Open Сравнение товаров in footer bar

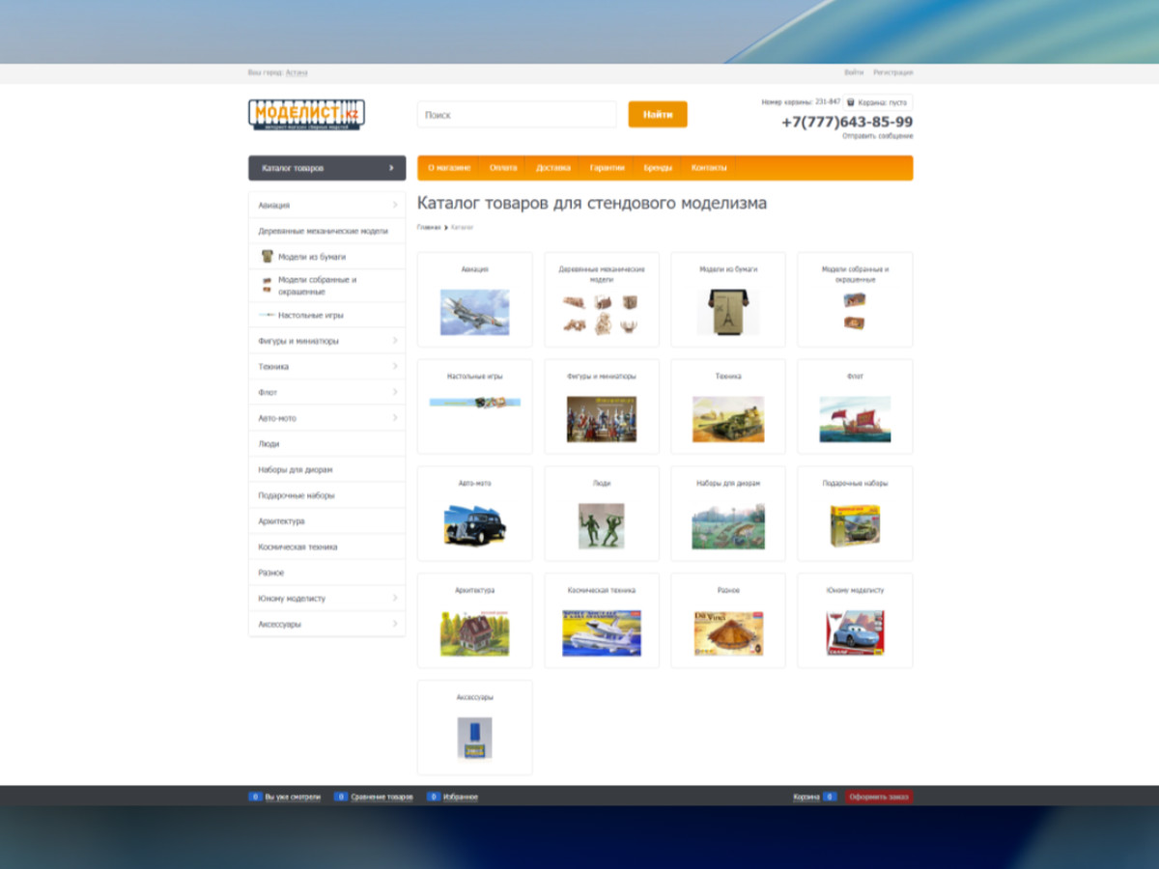click(x=382, y=797)
